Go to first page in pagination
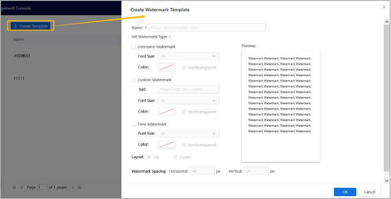The height and width of the screenshot is (199, 391). point(14,187)
